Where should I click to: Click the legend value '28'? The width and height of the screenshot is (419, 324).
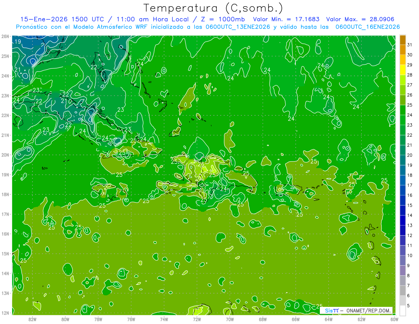coord(410,75)
